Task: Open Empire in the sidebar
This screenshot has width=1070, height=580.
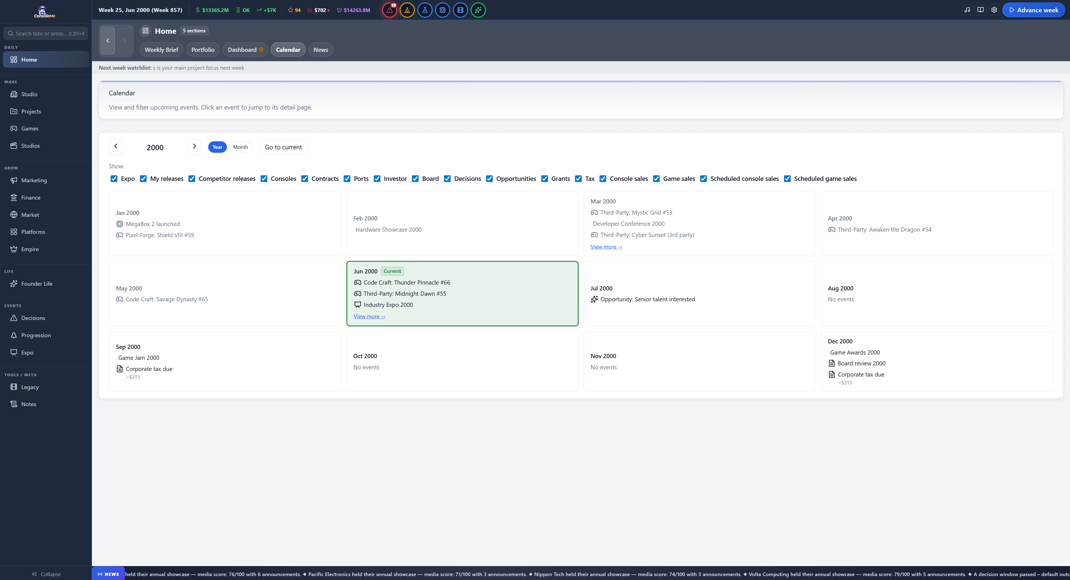Action: 46,249
